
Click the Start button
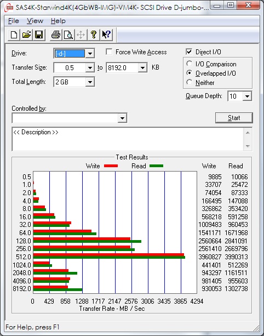[234, 118]
